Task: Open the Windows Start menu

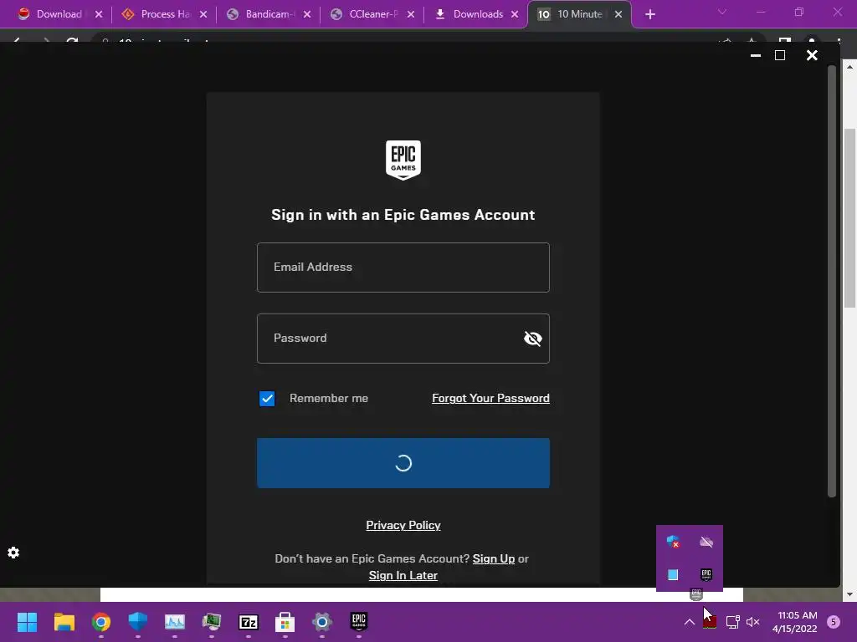Action: tap(27, 622)
